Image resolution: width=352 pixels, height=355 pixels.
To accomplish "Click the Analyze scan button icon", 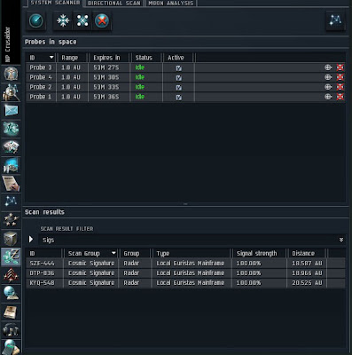I will pyautogui.click(x=35, y=20).
